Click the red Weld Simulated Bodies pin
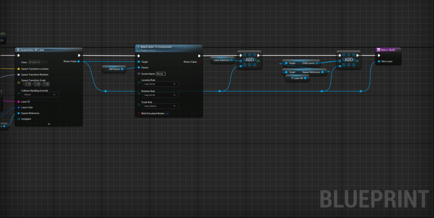Viewport: 434px width, 218px height. (x=139, y=113)
